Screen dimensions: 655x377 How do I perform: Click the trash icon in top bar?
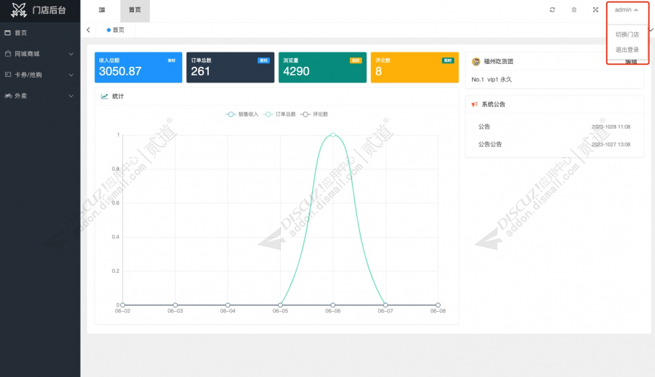(x=574, y=10)
